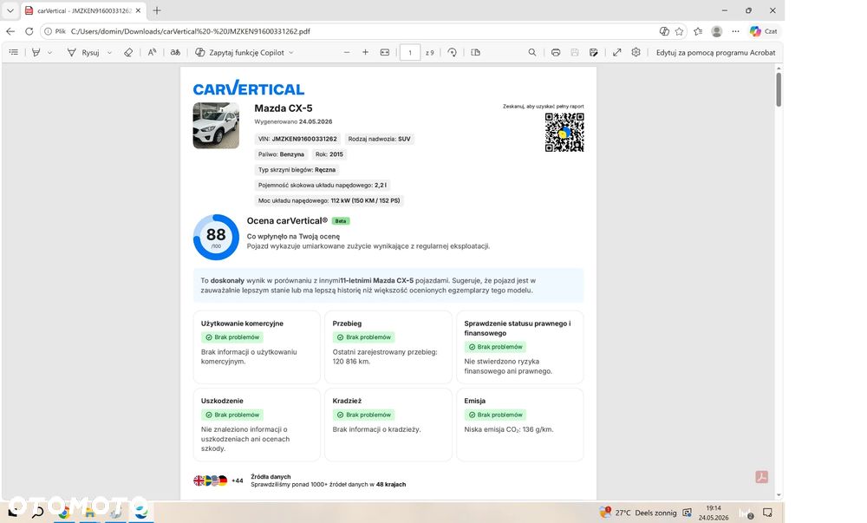Click the Użytkowanie komercyjne card heading
Viewport: 867px width, 523px height.
click(x=242, y=324)
